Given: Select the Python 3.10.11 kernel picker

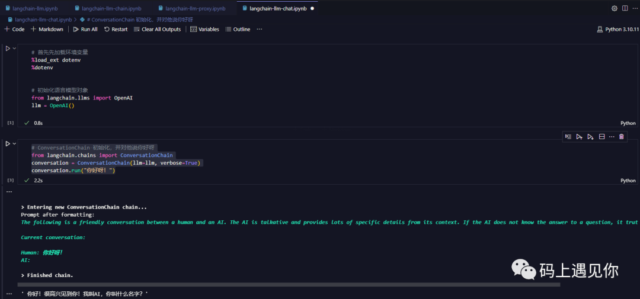Looking at the screenshot, I should [617, 30].
